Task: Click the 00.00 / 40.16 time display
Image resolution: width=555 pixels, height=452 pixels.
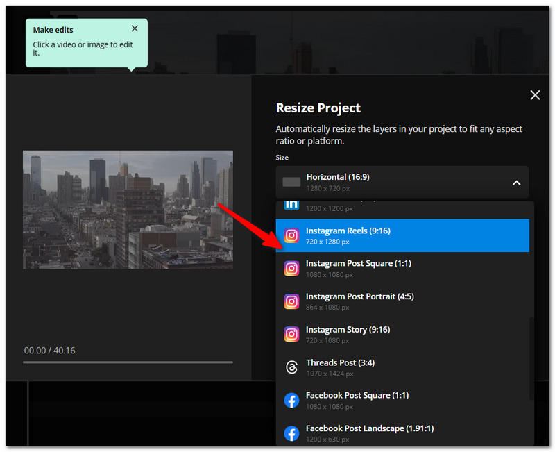Action: point(49,351)
